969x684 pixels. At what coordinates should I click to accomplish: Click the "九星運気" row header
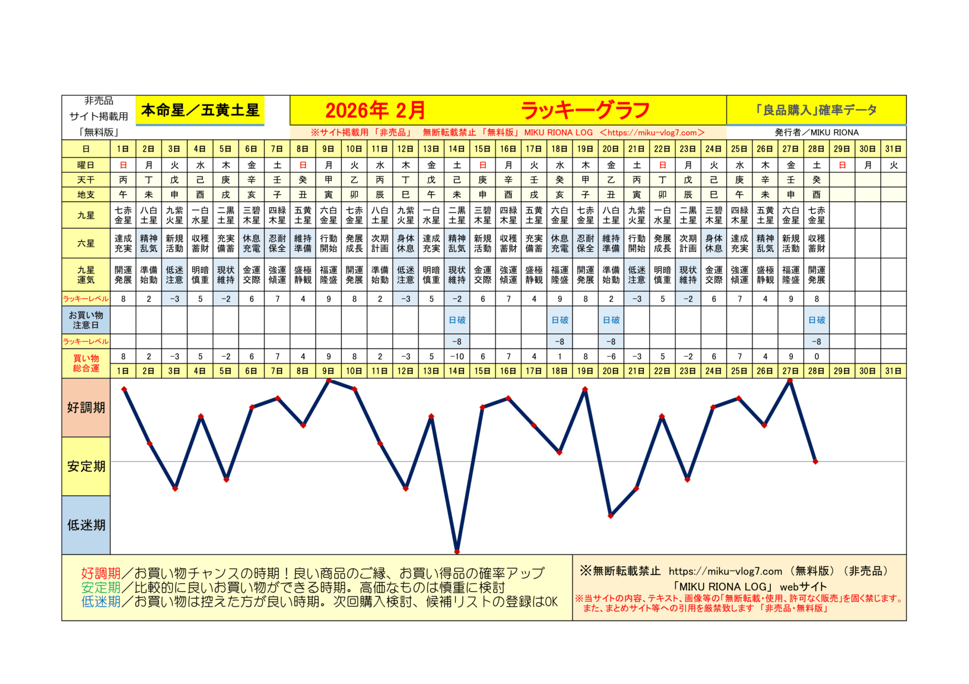point(86,275)
